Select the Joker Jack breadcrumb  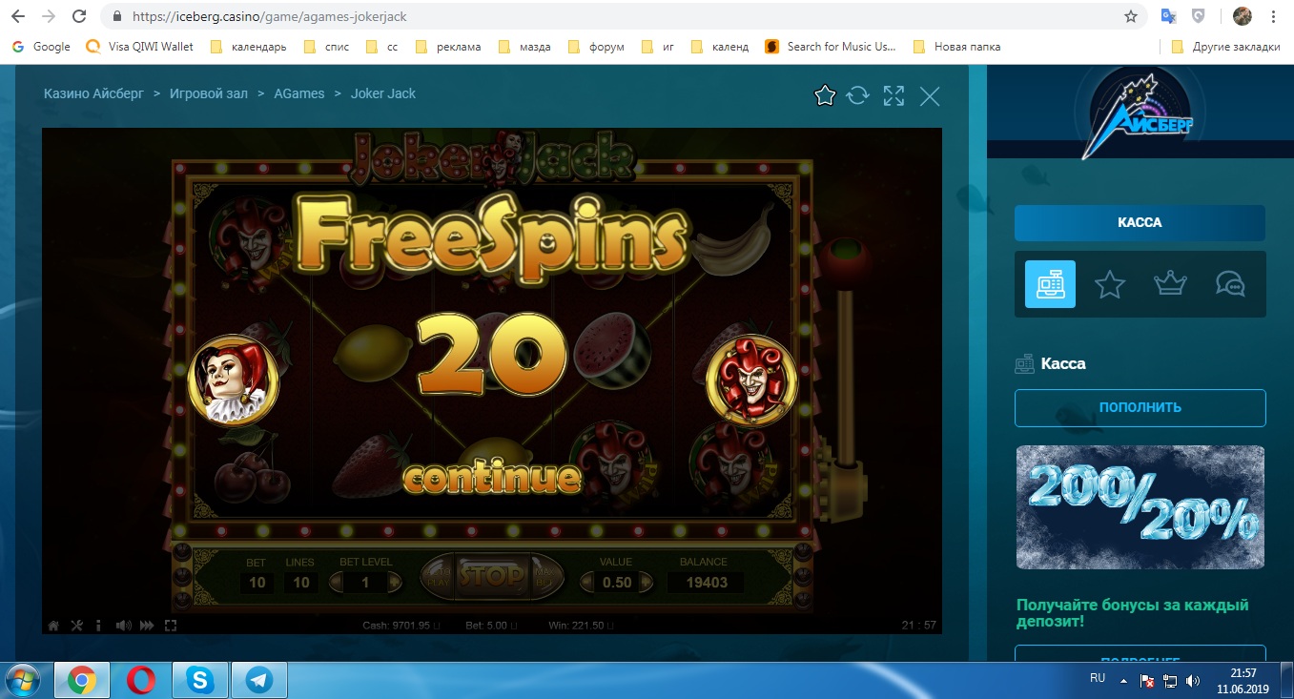[x=383, y=93]
